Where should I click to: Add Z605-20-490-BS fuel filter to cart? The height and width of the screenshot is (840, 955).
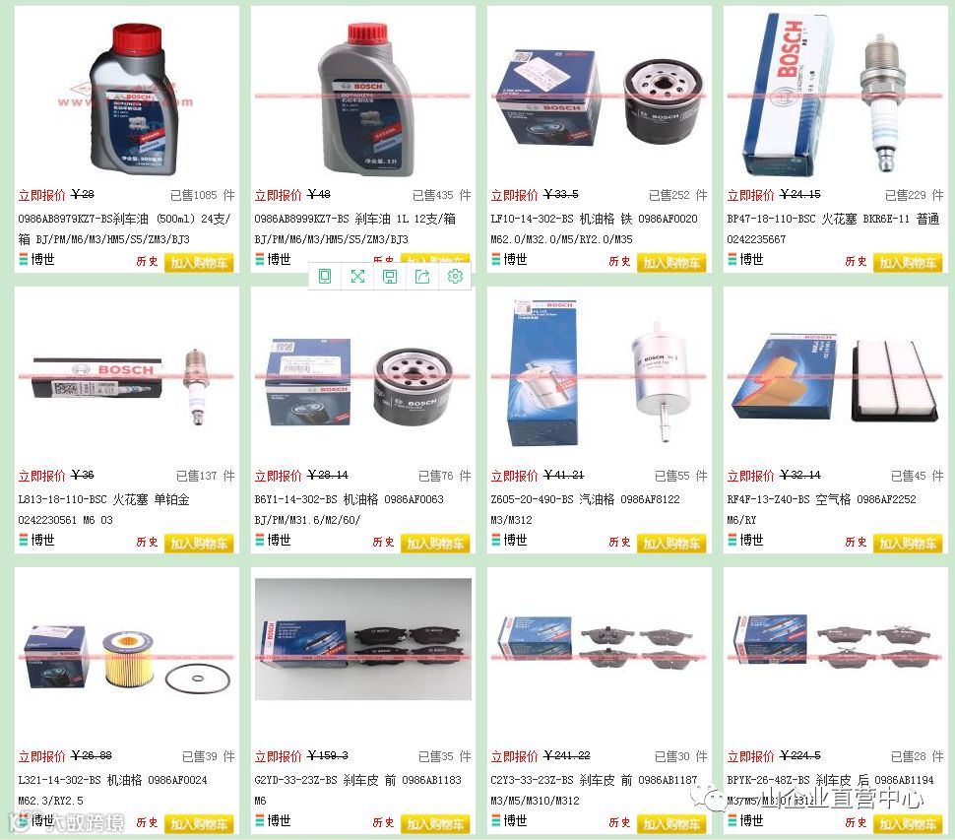671,544
